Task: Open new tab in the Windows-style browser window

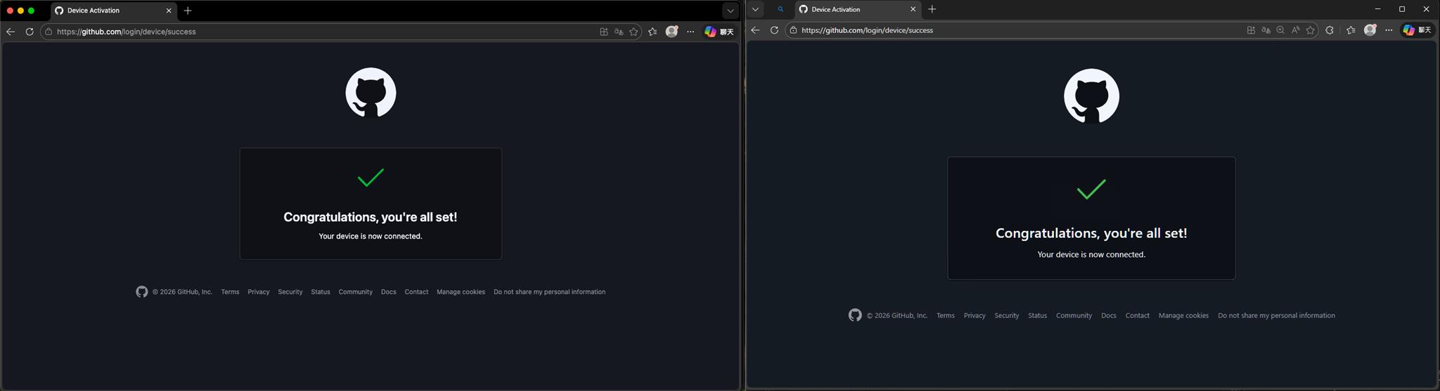Action: coord(932,9)
